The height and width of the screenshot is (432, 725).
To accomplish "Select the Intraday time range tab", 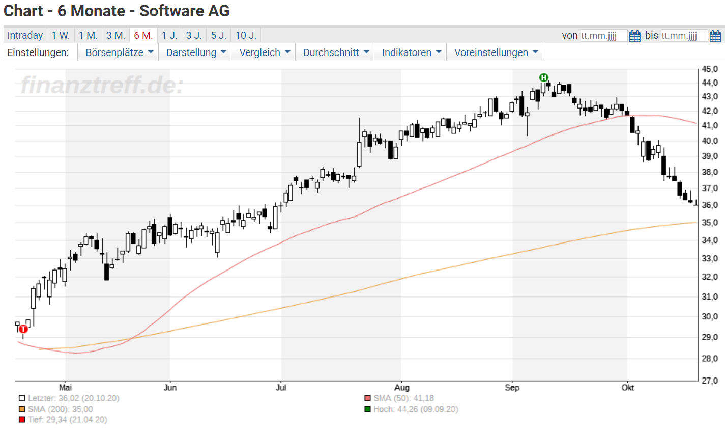I will pyautogui.click(x=25, y=35).
